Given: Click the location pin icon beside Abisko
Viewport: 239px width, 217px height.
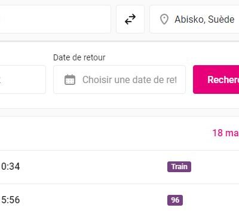Looking at the screenshot, I should [x=164, y=19].
